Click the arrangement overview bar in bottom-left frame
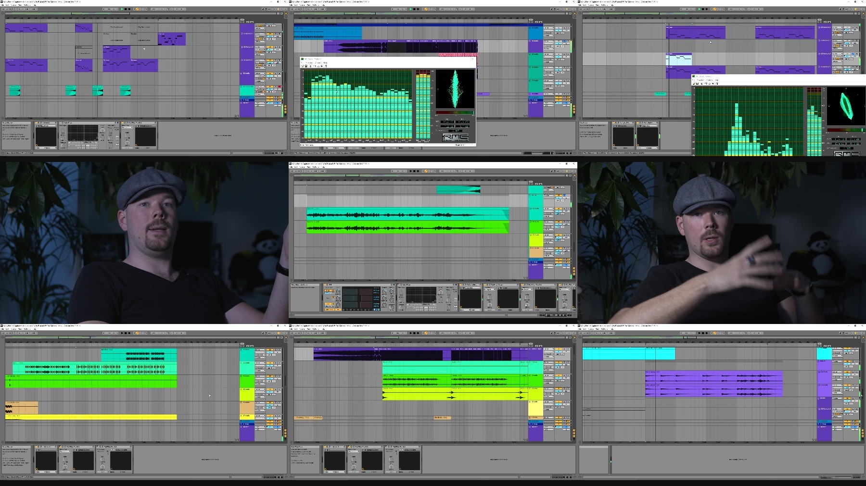The width and height of the screenshot is (866, 486). 140,337
